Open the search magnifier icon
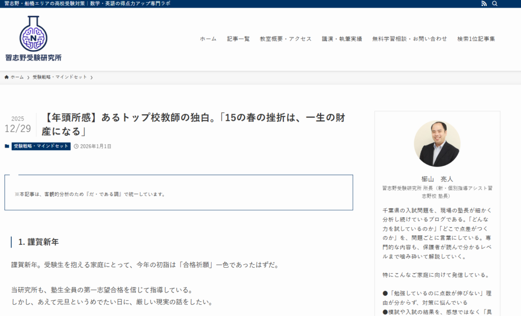The image size is (521, 316). (495, 4)
